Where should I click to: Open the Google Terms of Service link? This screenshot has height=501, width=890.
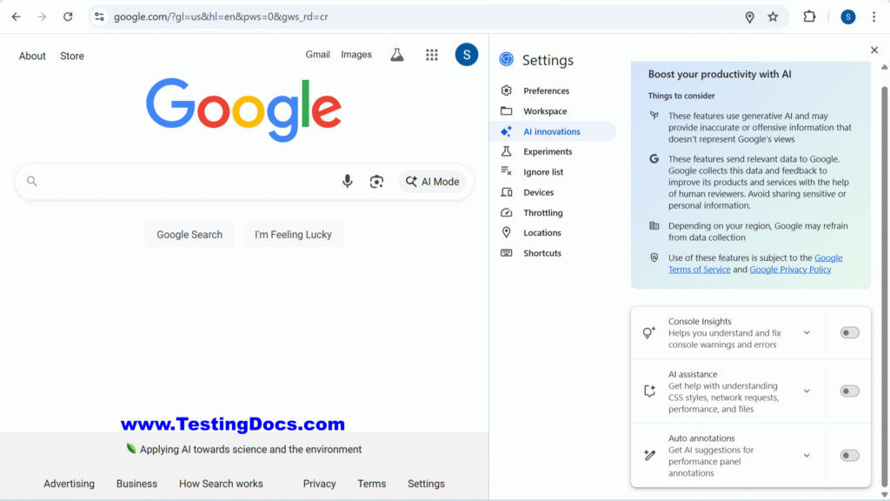click(755, 264)
